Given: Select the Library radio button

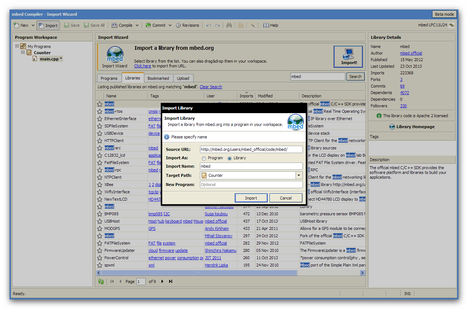Looking at the screenshot, I should [x=230, y=158].
